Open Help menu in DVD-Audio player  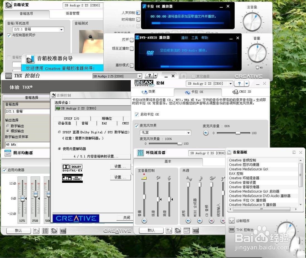[205, 38]
